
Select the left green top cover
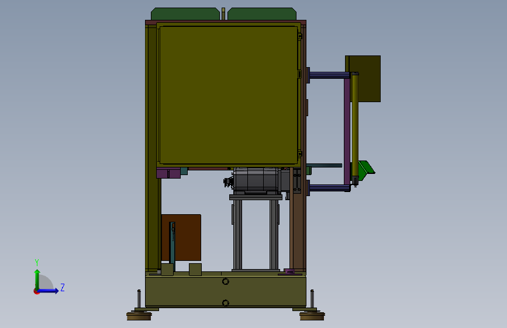[185, 14]
